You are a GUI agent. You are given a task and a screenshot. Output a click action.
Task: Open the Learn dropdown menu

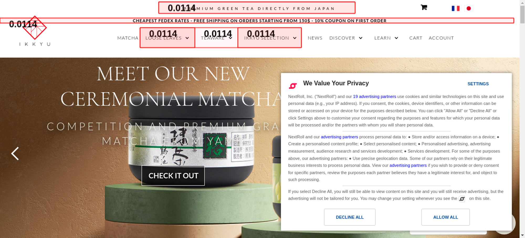pyautogui.click(x=386, y=38)
